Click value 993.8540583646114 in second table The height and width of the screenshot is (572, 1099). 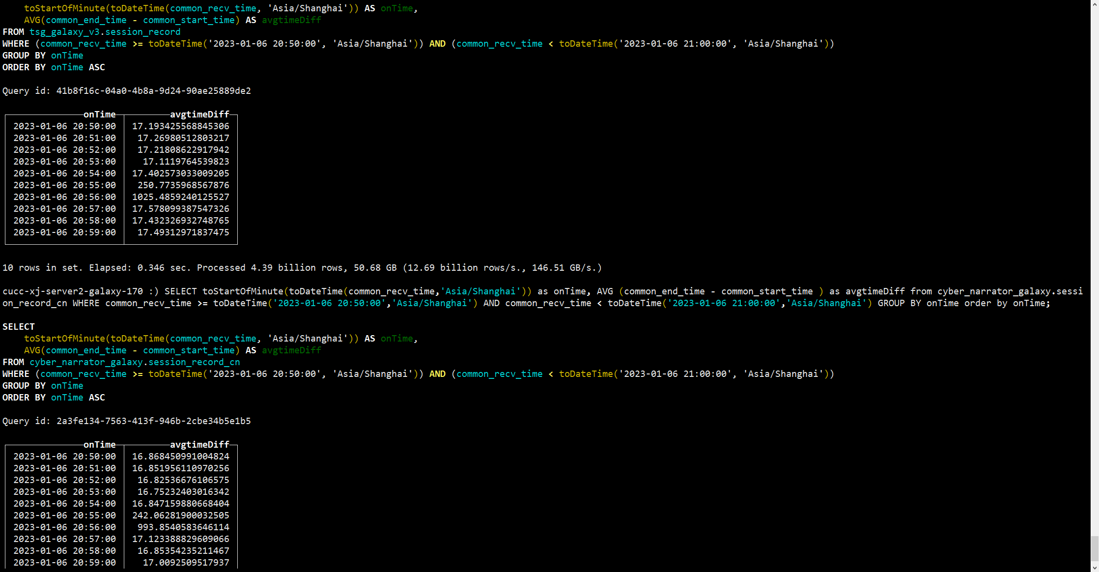click(183, 527)
